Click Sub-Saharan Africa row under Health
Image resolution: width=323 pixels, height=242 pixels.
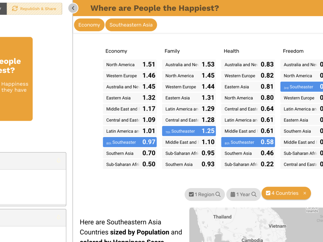[x=248, y=164]
